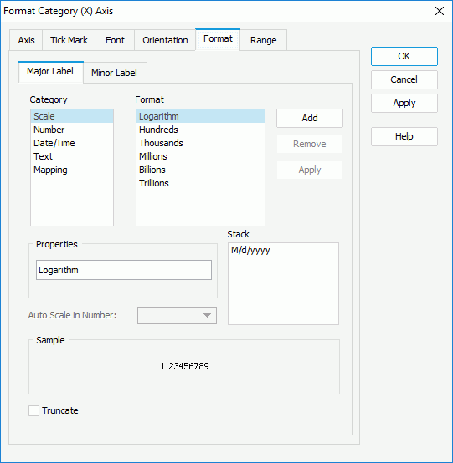Select the Major Label sub-tab
This screenshot has width=453, height=463.
point(50,72)
